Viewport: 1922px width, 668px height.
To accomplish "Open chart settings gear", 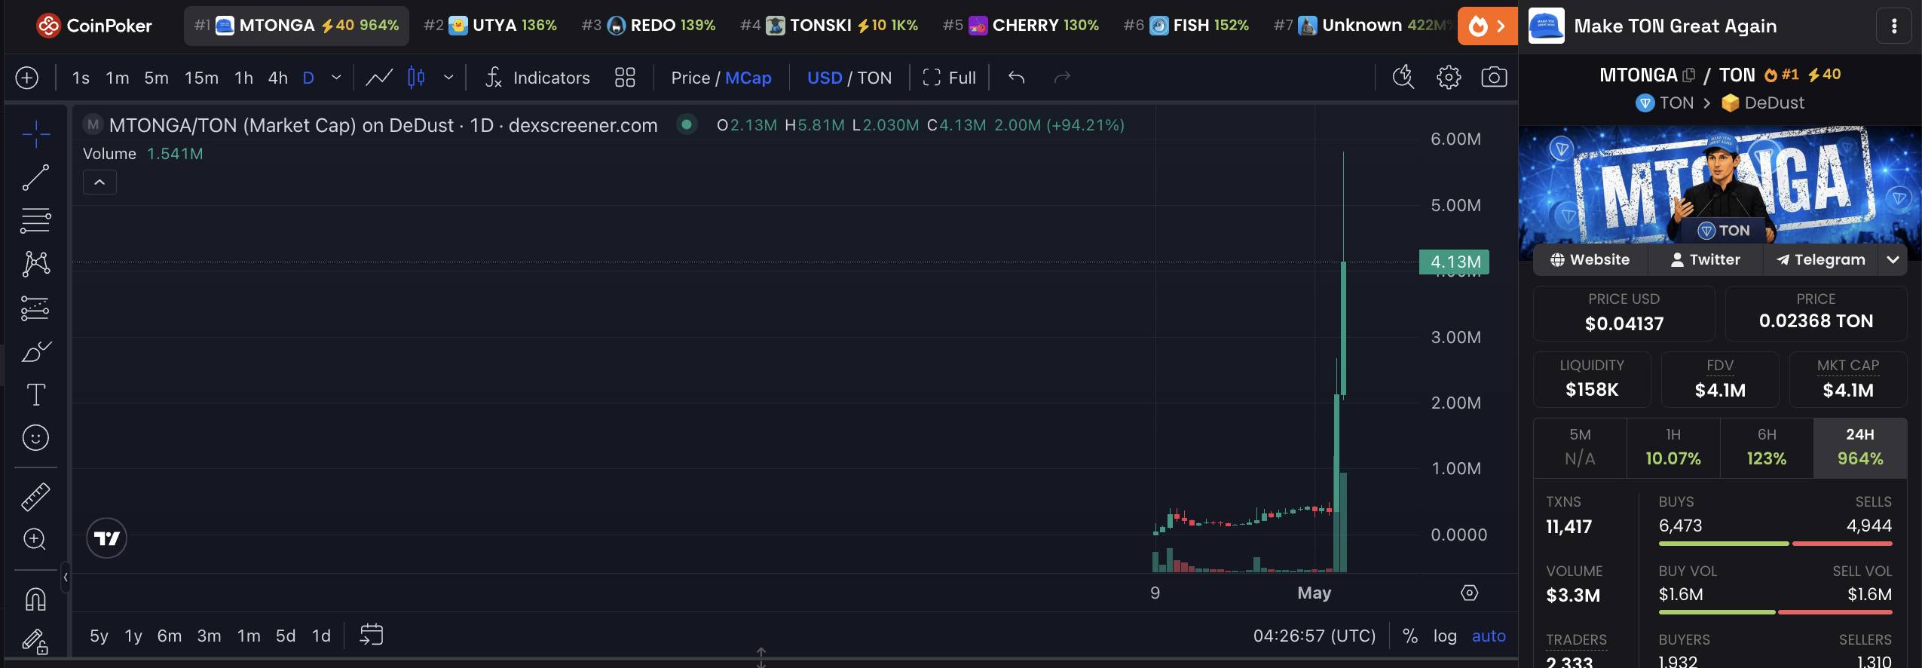I will tap(1449, 77).
